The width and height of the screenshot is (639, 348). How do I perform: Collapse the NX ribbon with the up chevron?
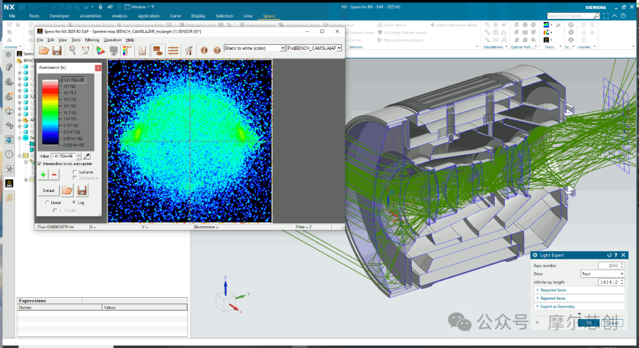(x=615, y=16)
